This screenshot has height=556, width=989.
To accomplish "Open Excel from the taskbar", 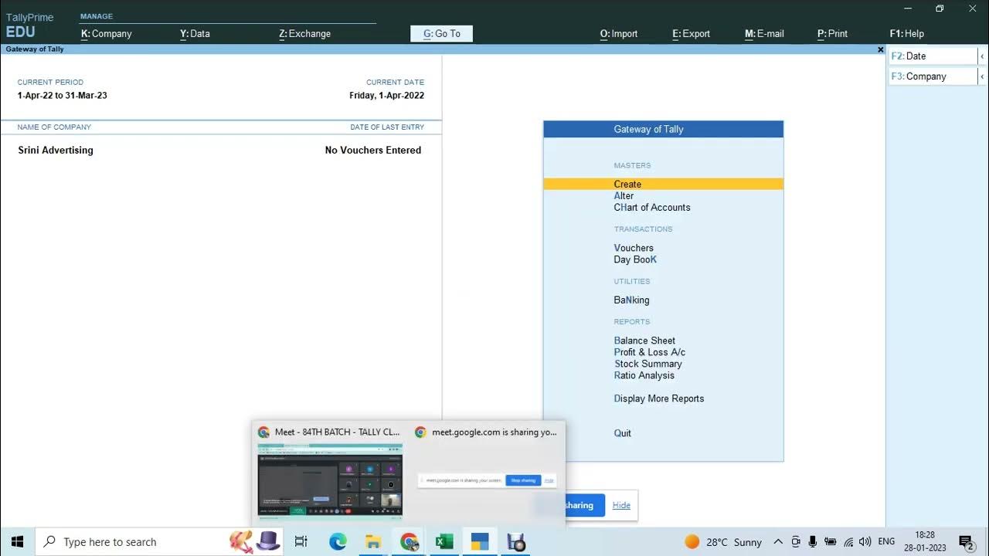I will (444, 542).
